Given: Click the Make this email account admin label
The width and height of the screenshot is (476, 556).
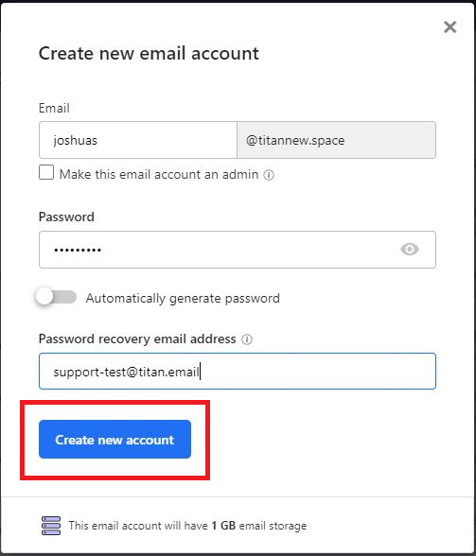Looking at the screenshot, I should click(159, 174).
